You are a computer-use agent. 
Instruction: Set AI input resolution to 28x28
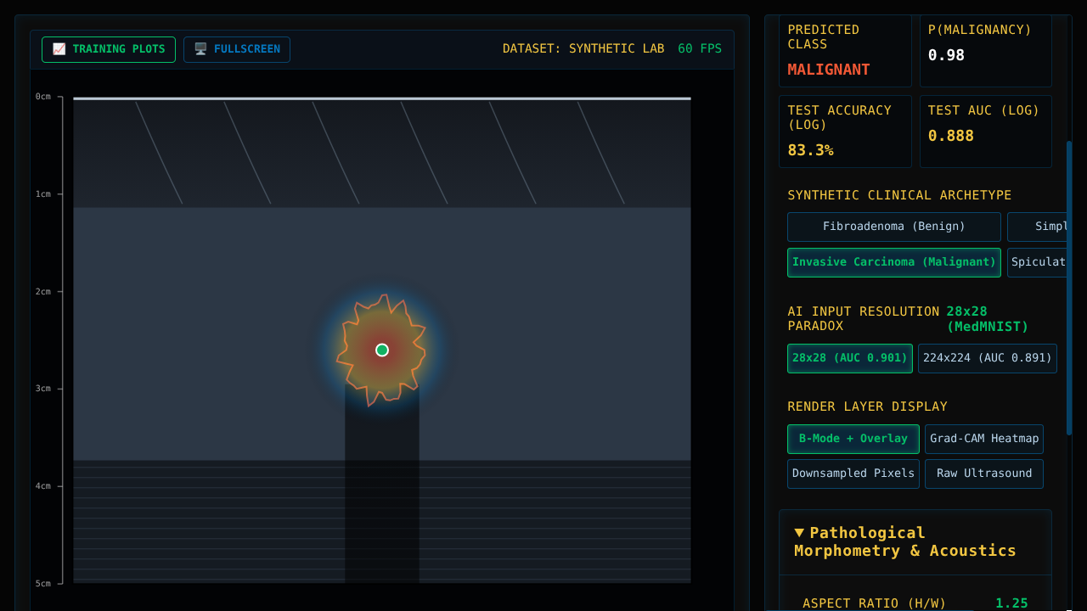(x=850, y=358)
